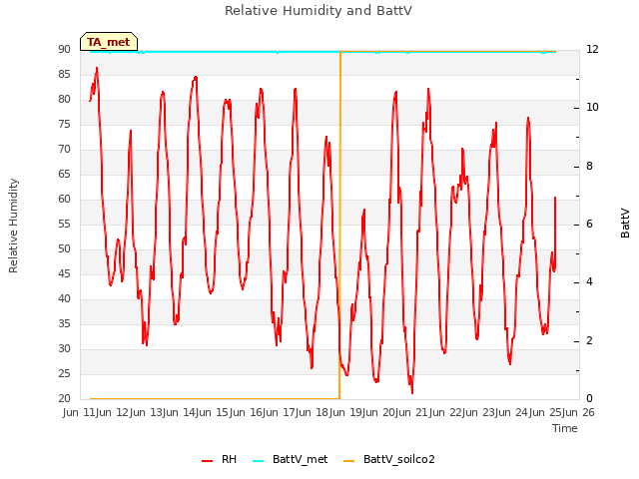Click the 30 humidity tick label

(64, 348)
